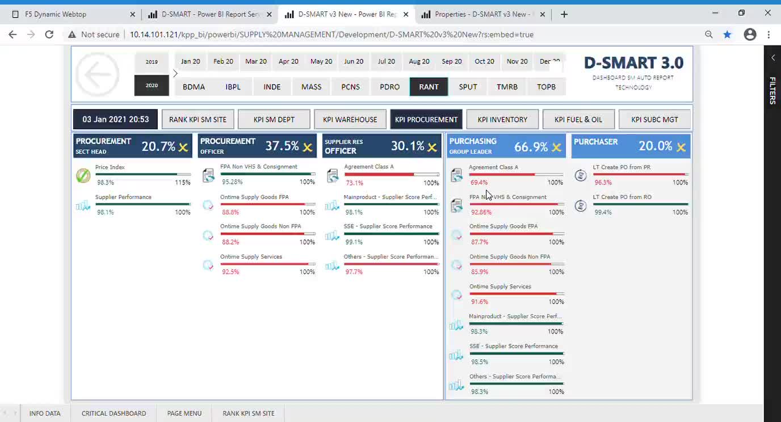Expand the FILTERS pane chevron
781x422 pixels.
point(772,57)
